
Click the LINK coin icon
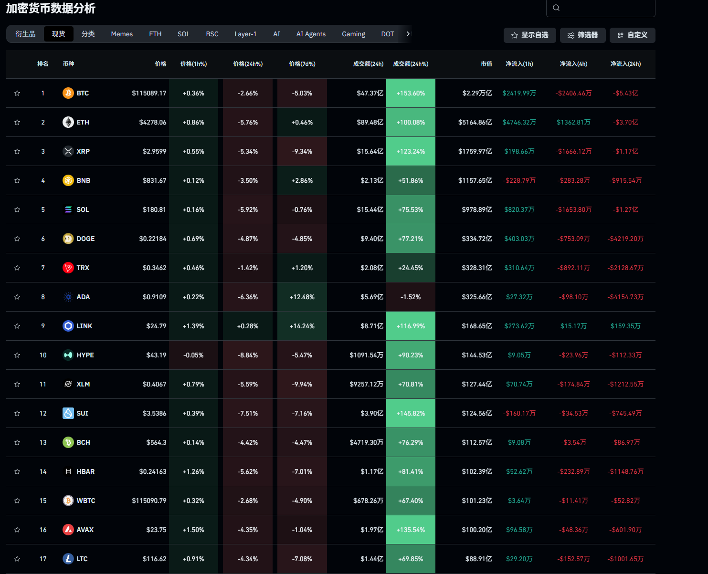(68, 326)
